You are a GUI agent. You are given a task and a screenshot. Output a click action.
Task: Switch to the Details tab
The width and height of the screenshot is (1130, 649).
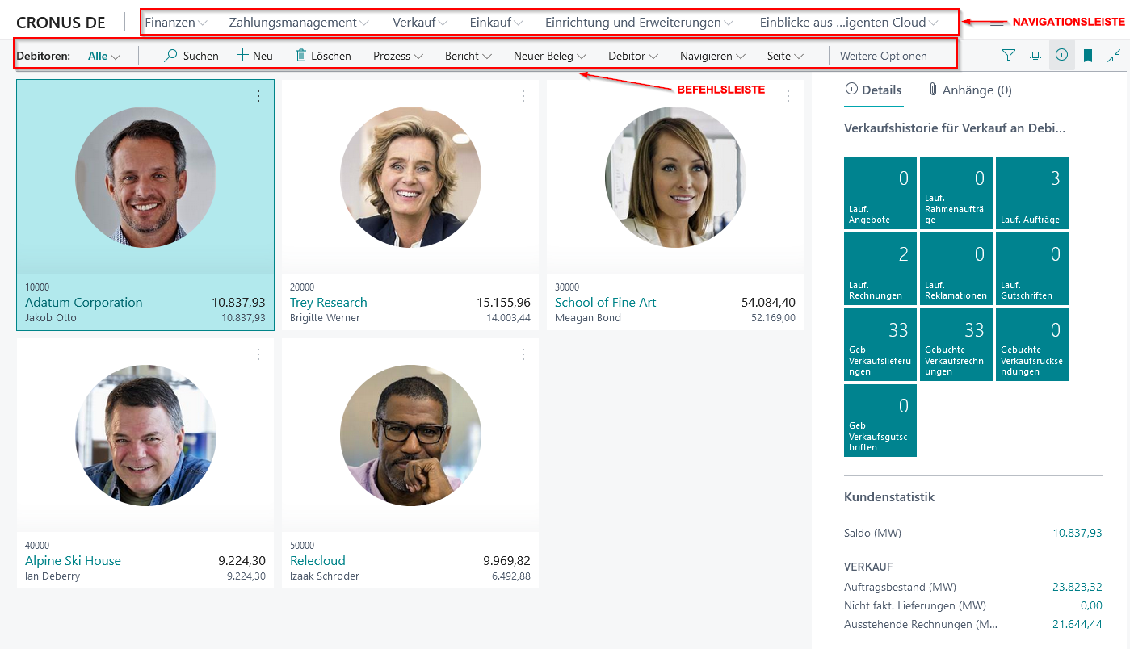(873, 90)
